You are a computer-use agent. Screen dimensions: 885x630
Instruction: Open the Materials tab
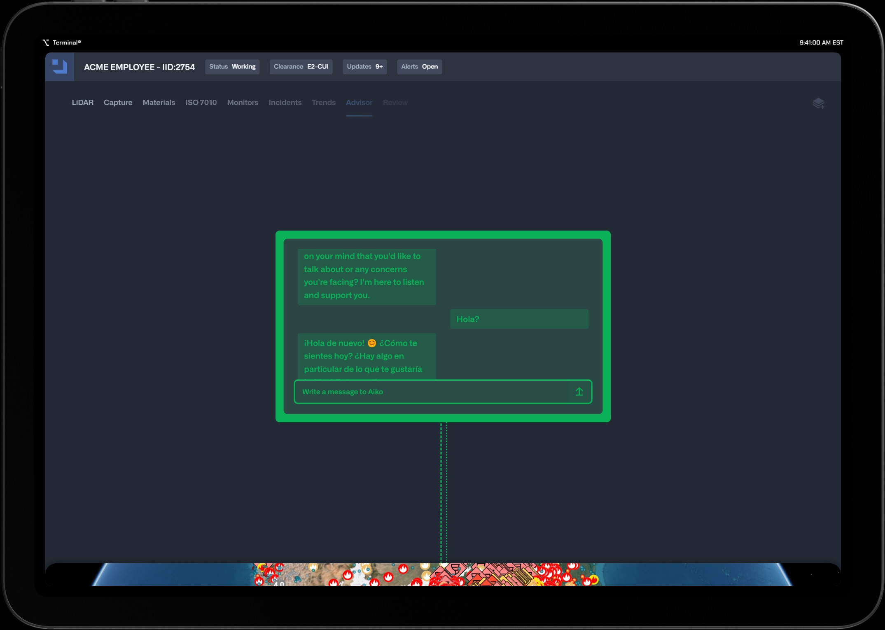(159, 103)
